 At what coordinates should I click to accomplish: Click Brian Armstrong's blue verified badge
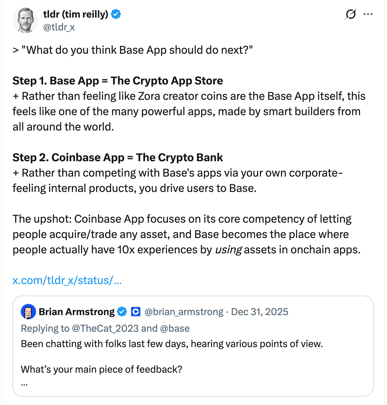[122, 312]
